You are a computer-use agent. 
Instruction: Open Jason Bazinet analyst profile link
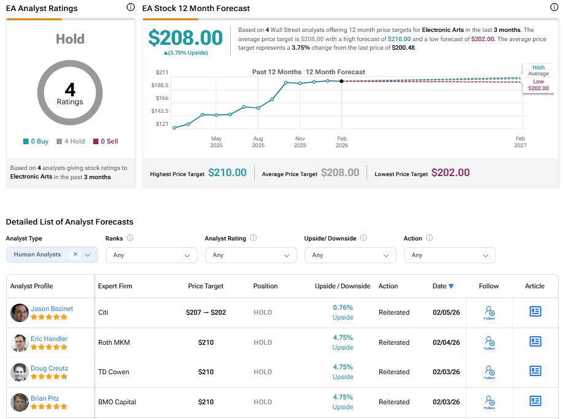click(x=52, y=309)
